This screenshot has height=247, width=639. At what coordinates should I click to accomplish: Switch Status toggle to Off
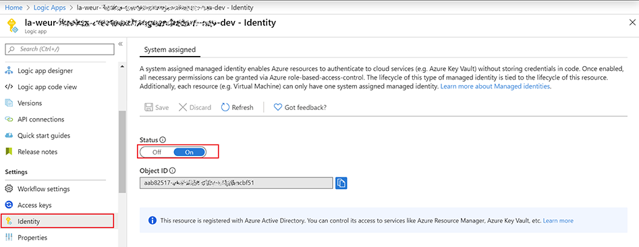tap(157, 152)
